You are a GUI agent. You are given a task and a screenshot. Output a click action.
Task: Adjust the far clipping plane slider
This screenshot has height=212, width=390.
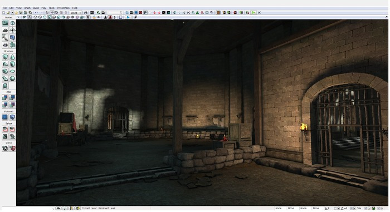click(x=115, y=13)
